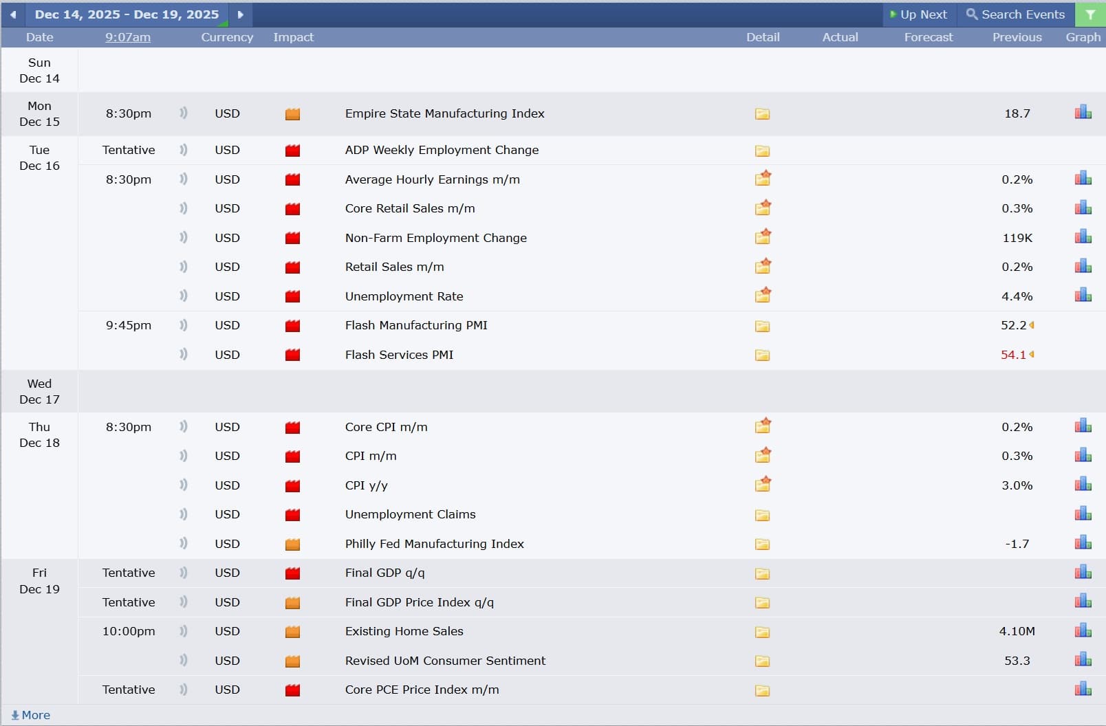Open the detail folder for Unemployment Claims
This screenshot has width=1106, height=726.
coord(763,514)
